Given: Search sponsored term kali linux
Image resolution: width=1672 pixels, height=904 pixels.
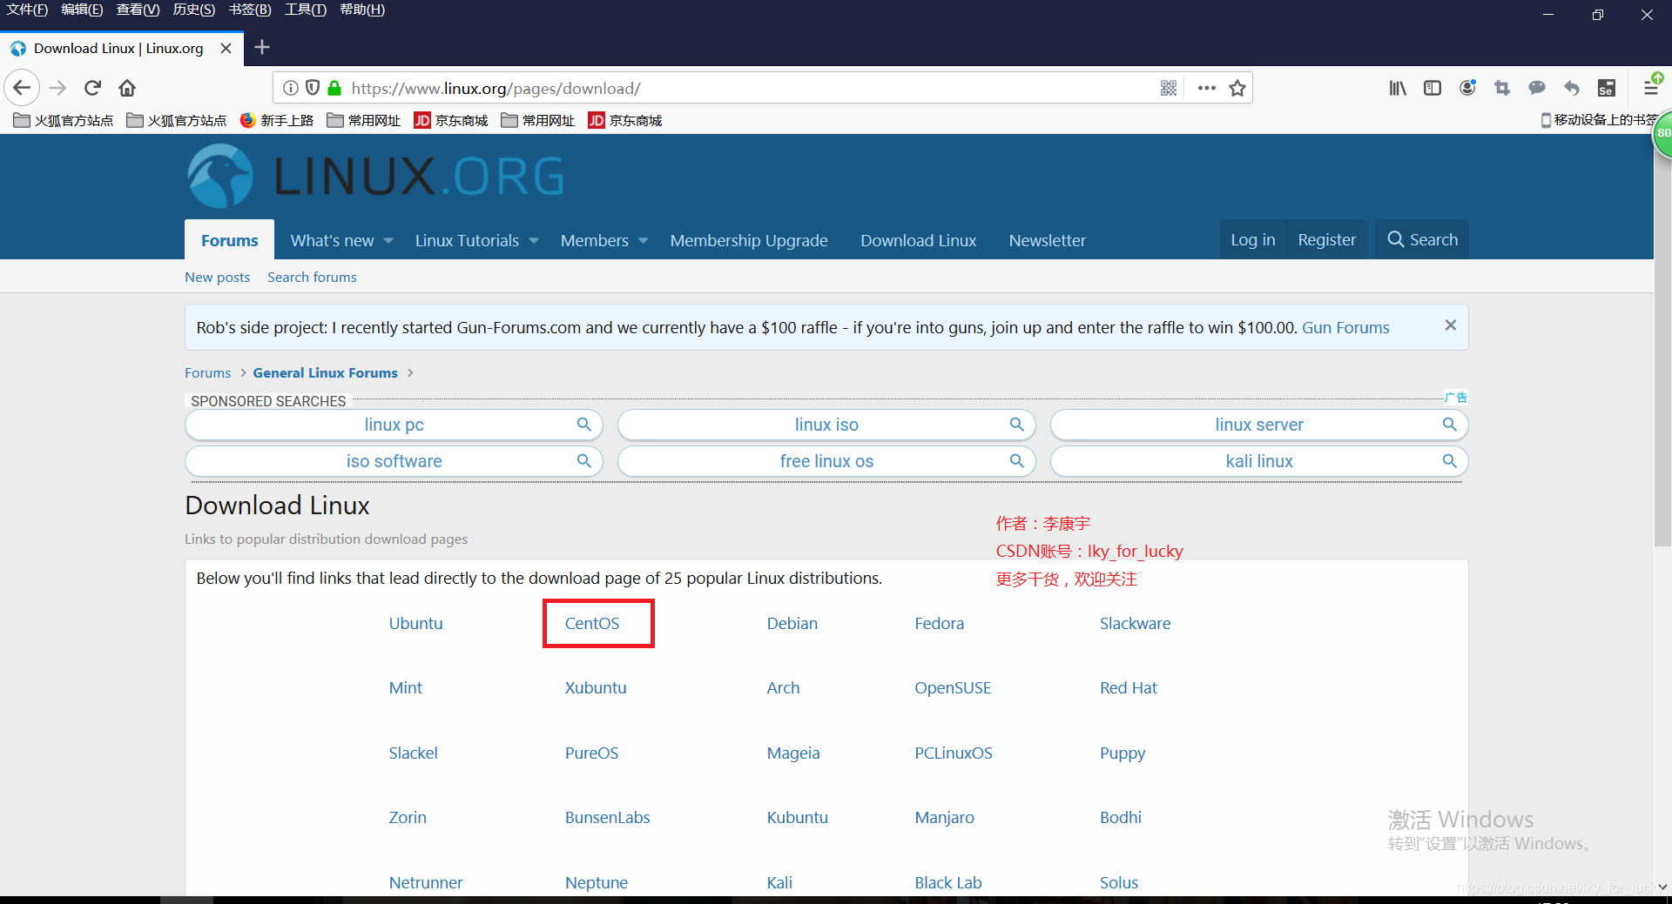Looking at the screenshot, I should tap(1259, 461).
